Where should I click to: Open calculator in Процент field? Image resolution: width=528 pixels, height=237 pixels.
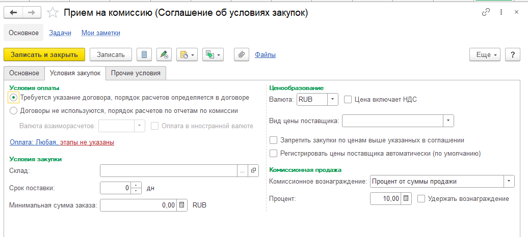406,199
